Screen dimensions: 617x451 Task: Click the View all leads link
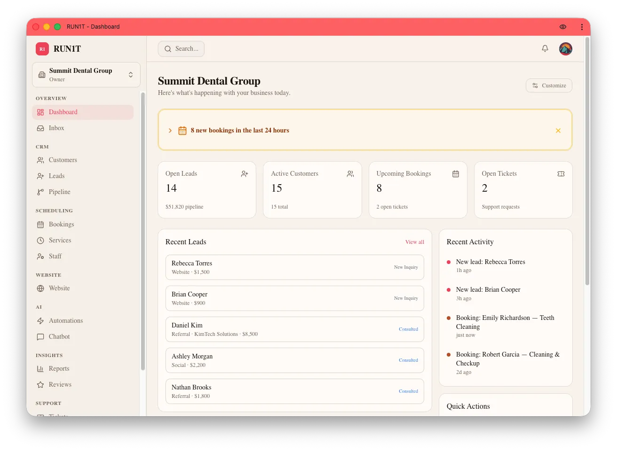[x=414, y=242]
